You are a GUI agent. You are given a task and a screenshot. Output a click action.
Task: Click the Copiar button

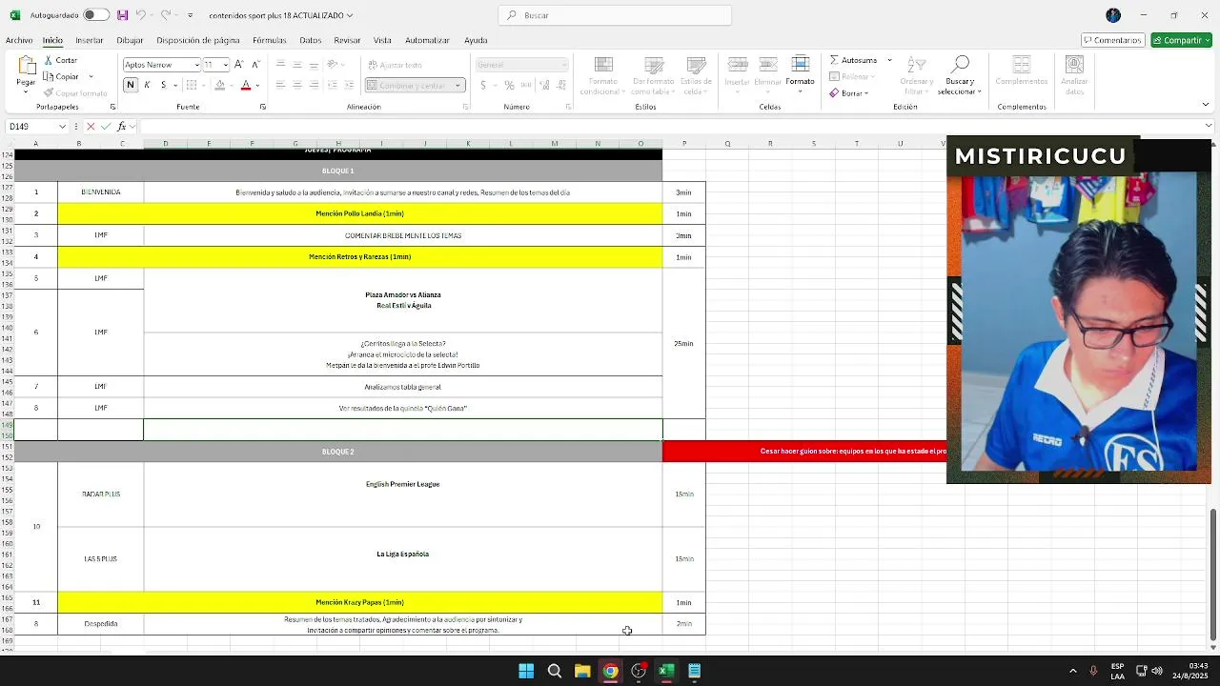pos(61,76)
